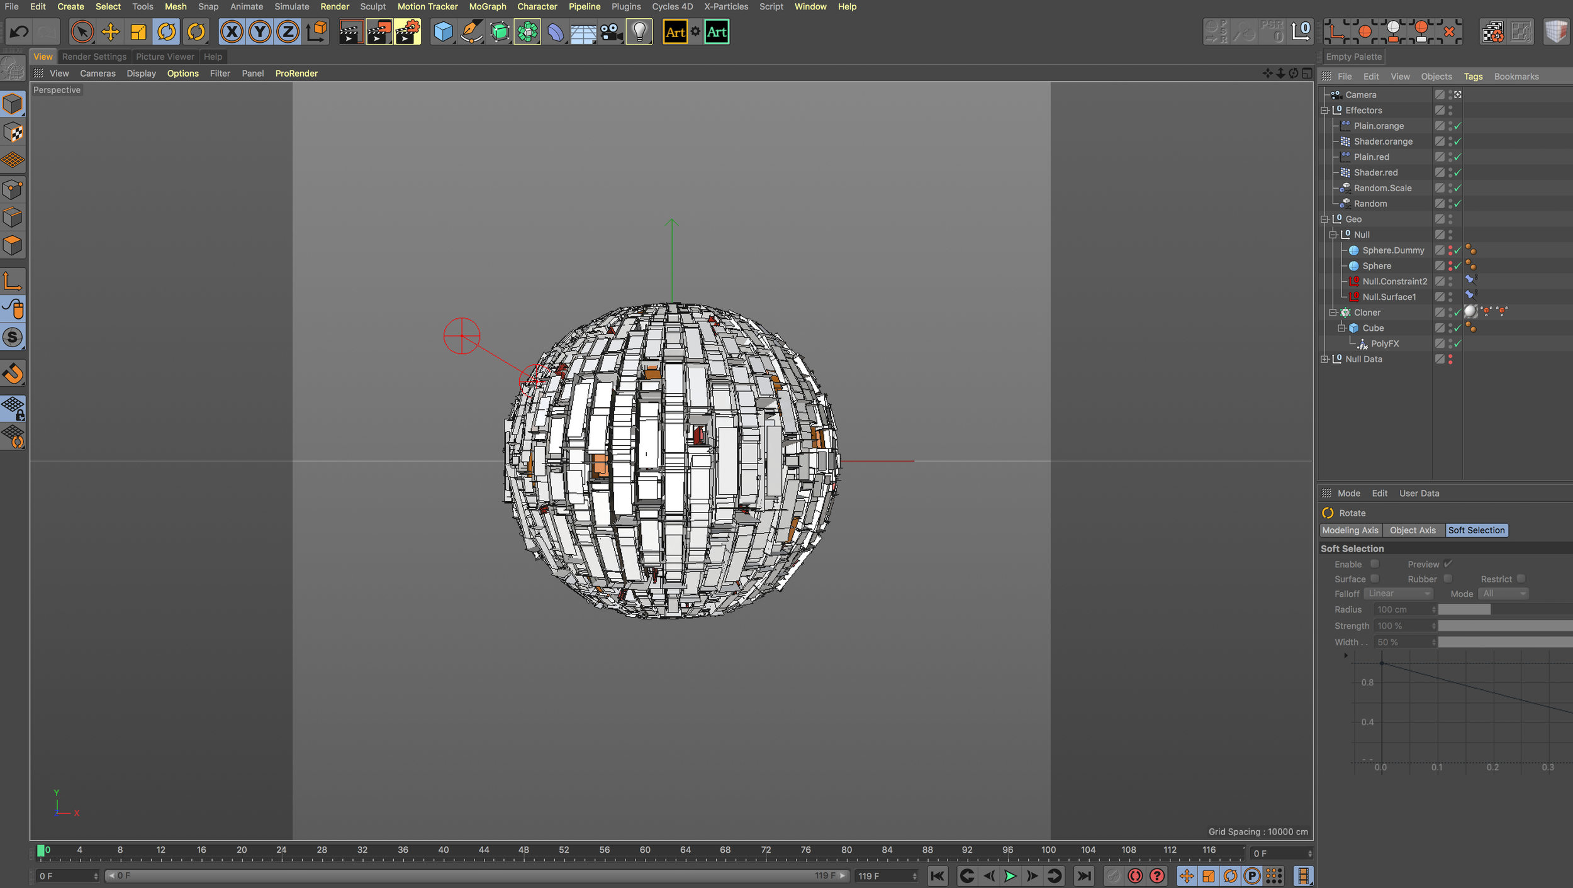This screenshot has width=1573, height=888.
Task: Disable the Plain.orange effector checkmark
Action: click(1457, 126)
